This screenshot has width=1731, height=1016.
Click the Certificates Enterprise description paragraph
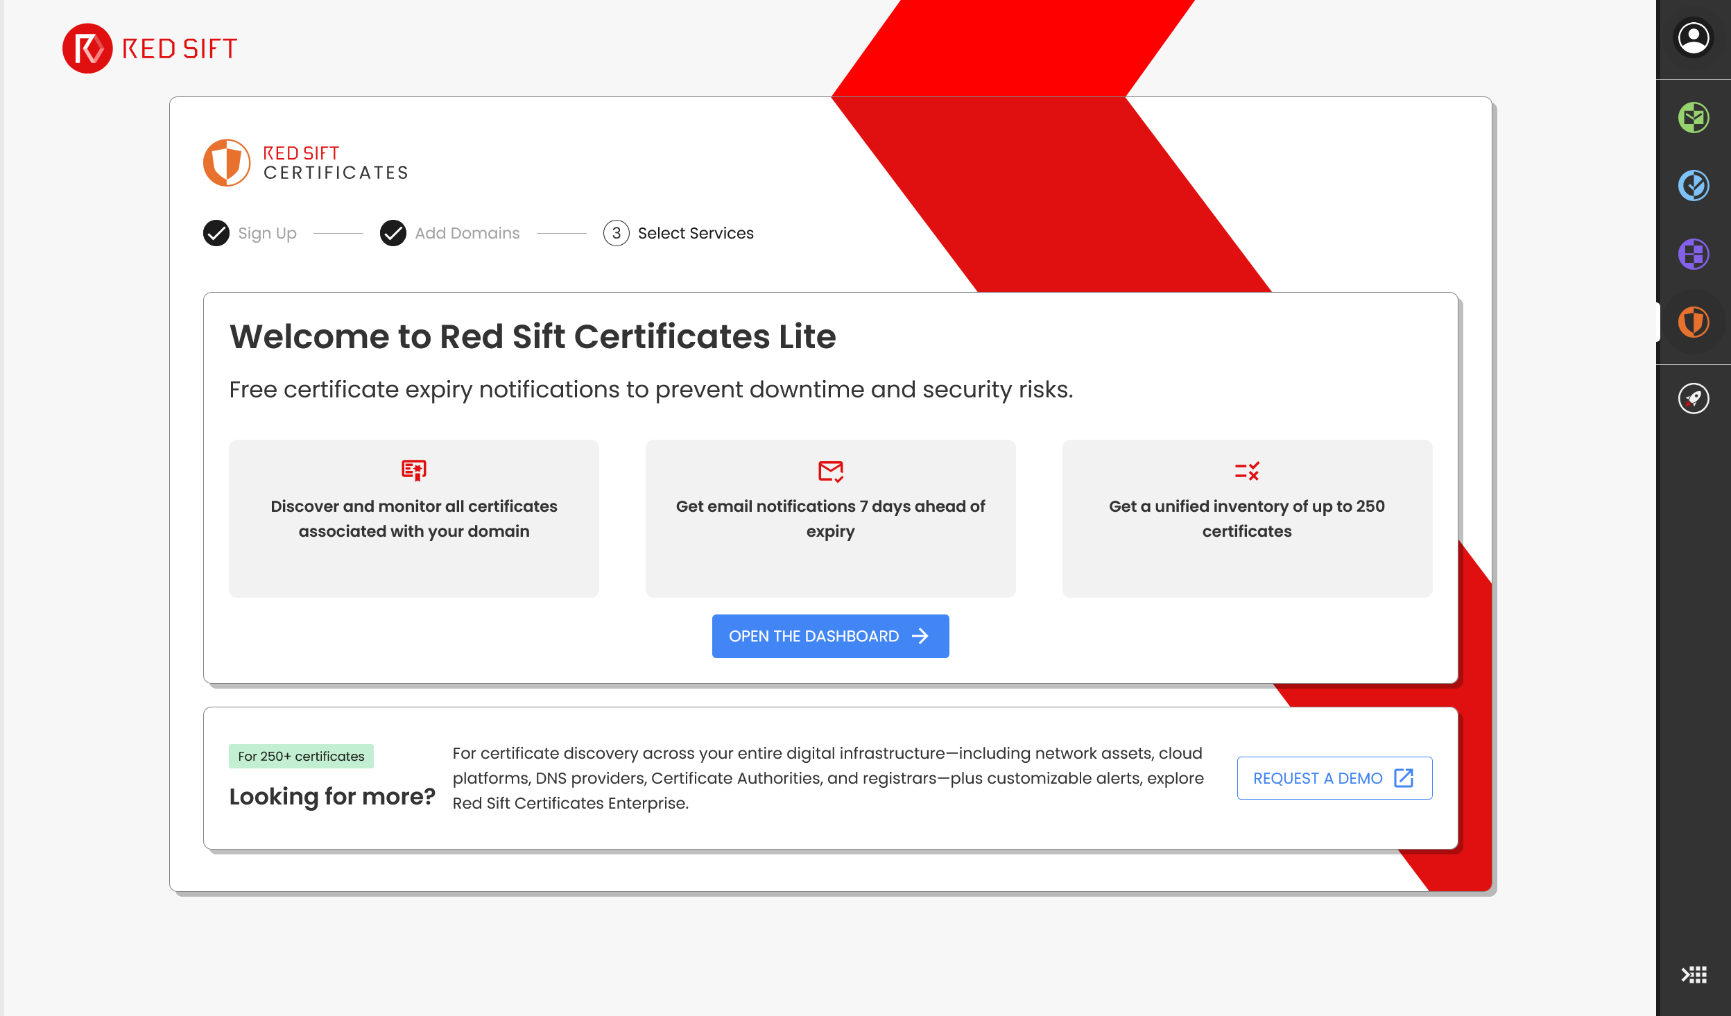pyautogui.click(x=828, y=778)
